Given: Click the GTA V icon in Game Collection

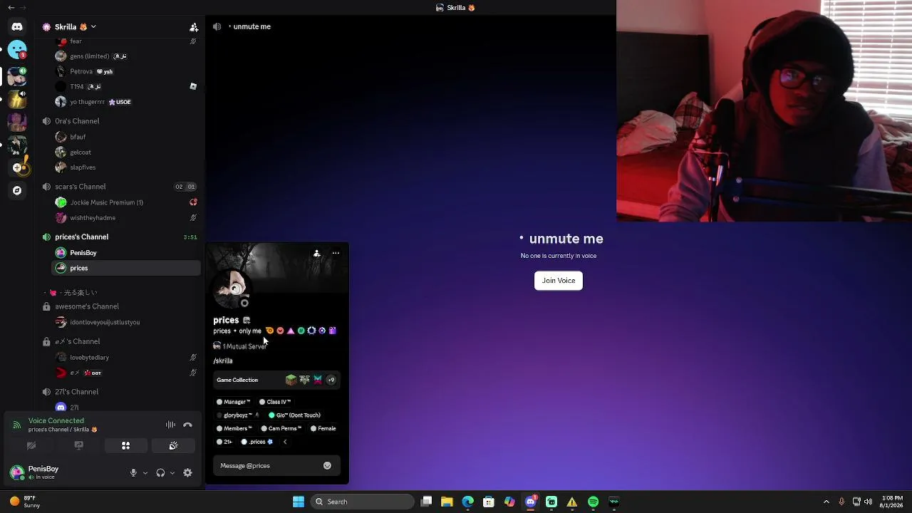Looking at the screenshot, I should [x=304, y=380].
